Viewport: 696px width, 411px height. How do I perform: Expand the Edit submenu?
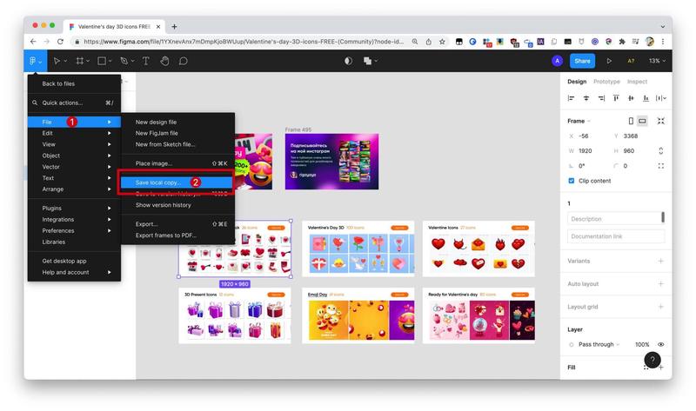pos(74,133)
